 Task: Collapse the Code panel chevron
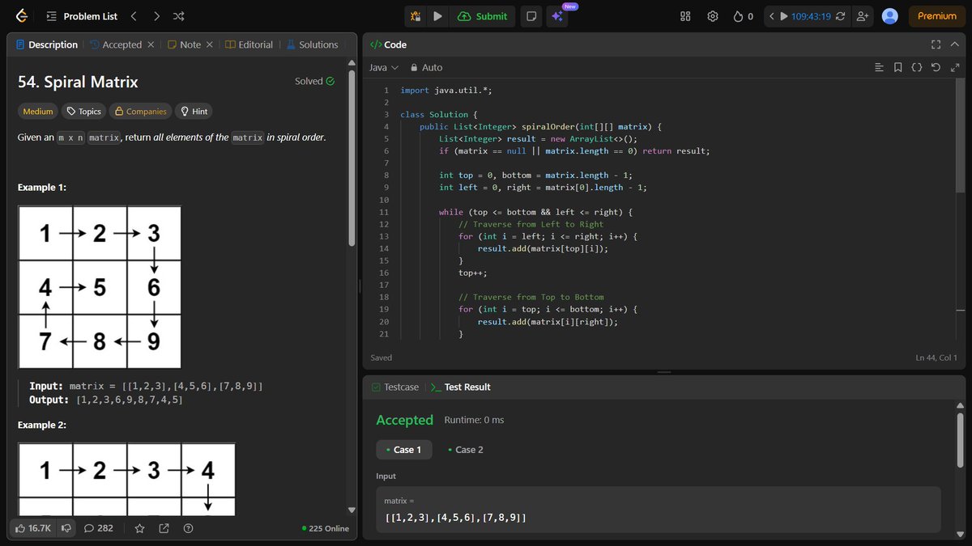pos(957,44)
